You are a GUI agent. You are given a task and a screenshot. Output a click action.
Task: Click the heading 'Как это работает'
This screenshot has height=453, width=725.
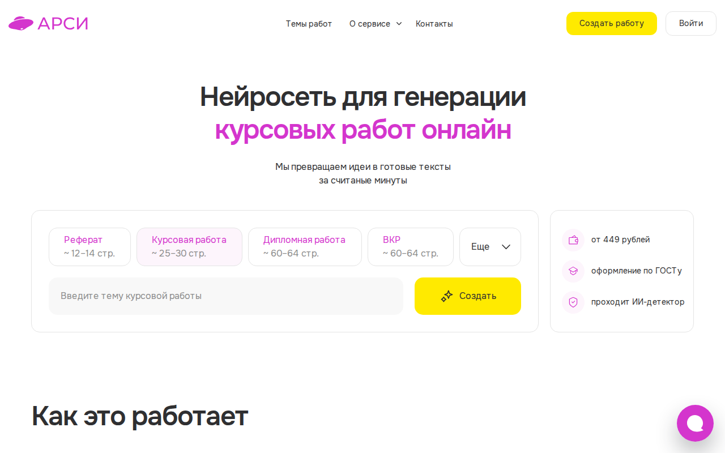coord(140,416)
